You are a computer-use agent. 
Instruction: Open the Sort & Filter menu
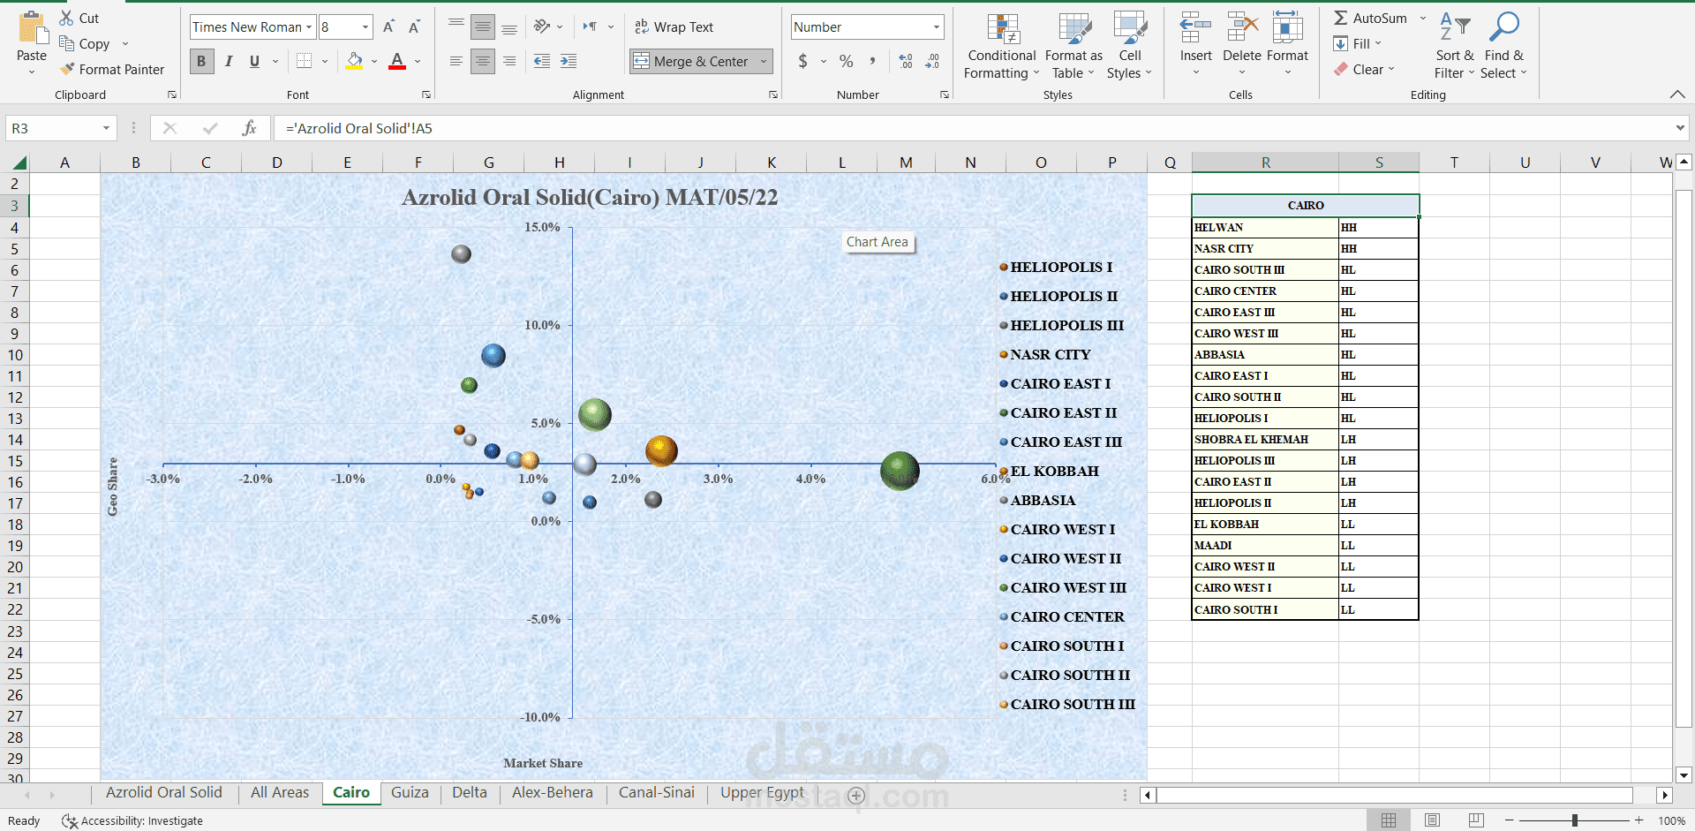[1454, 46]
